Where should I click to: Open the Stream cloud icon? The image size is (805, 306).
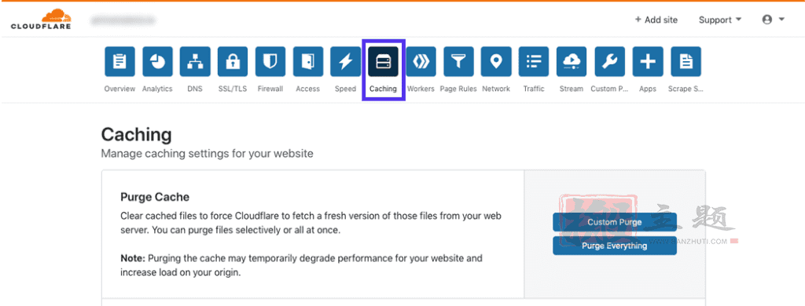tap(572, 61)
